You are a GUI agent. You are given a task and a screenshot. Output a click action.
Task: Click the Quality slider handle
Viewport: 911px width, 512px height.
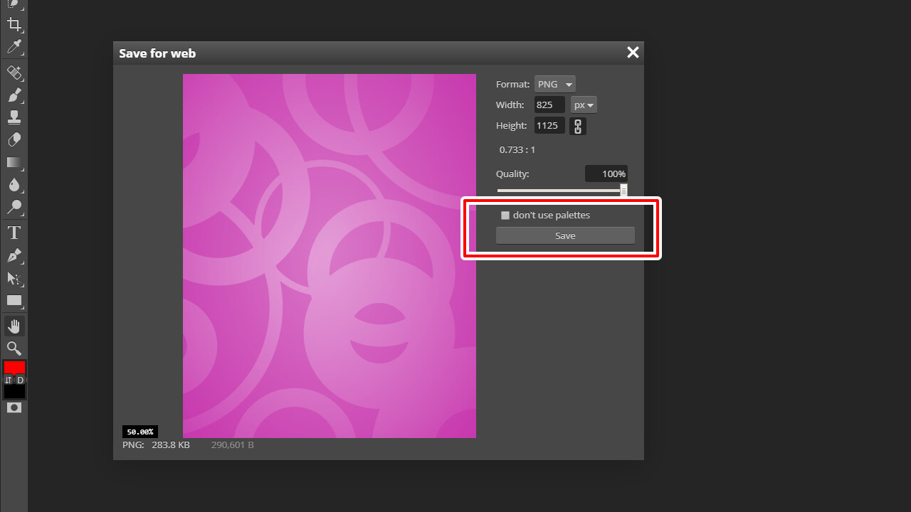click(623, 191)
